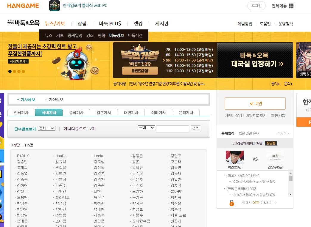The height and width of the screenshot is (227, 311).
Task: Open the 뉴스/기보 main menu
Action: (x=55, y=23)
